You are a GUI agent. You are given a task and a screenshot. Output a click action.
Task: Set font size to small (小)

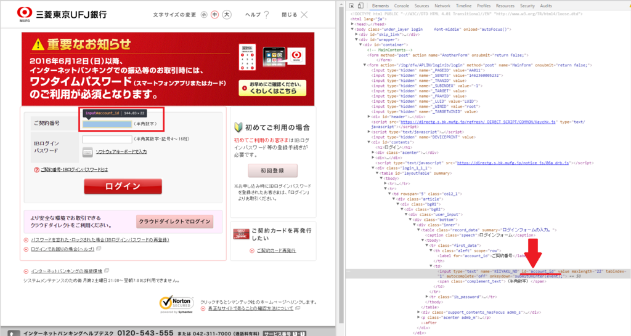pyautogui.click(x=204, y=15)
